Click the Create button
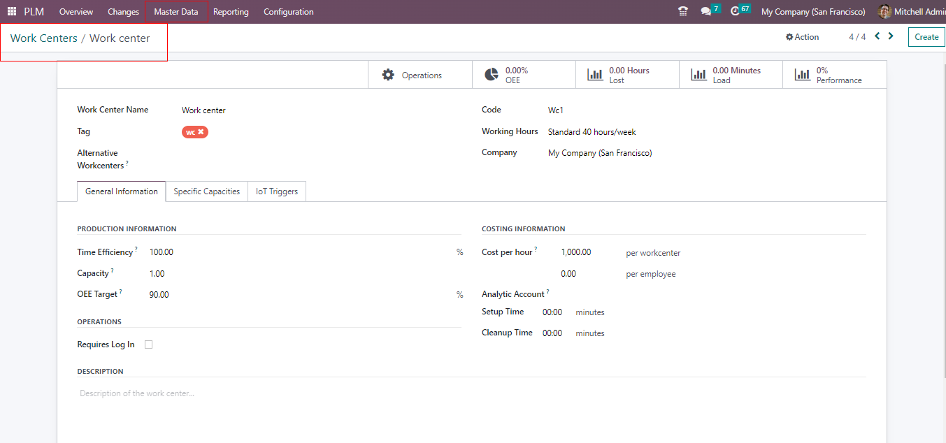 tap(926, 37)
